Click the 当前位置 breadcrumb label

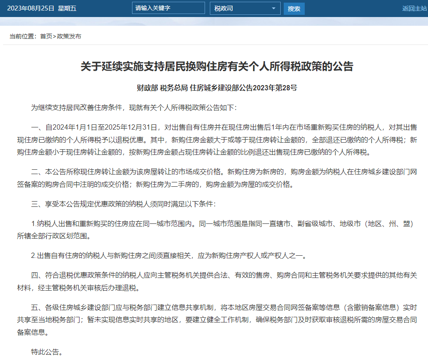tap(23, 36)
